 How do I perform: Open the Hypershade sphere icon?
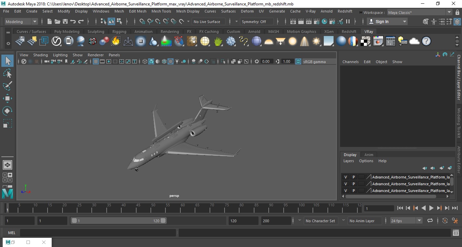pyautogui.click(x=324, y=21)
